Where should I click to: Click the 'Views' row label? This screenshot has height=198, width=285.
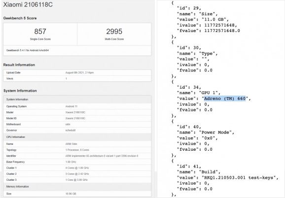(x=10, y=79)
